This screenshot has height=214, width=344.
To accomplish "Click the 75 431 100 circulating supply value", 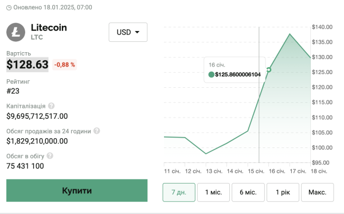I will click(x=25, y=166).
